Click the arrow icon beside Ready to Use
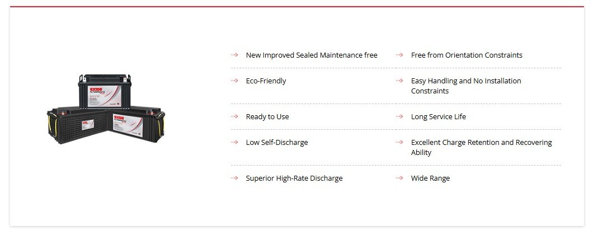The height and width of the screenshot is (235, 593). tap(234, 116)
